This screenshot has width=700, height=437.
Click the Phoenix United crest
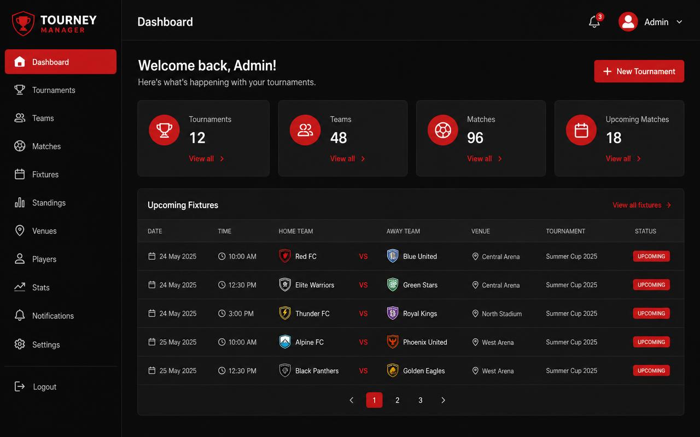pos(393,342)
